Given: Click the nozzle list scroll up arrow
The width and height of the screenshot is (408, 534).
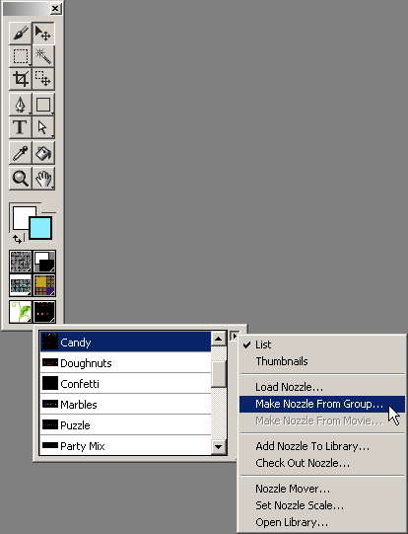Looking at the screenshot, I should (x=218, y=339).
